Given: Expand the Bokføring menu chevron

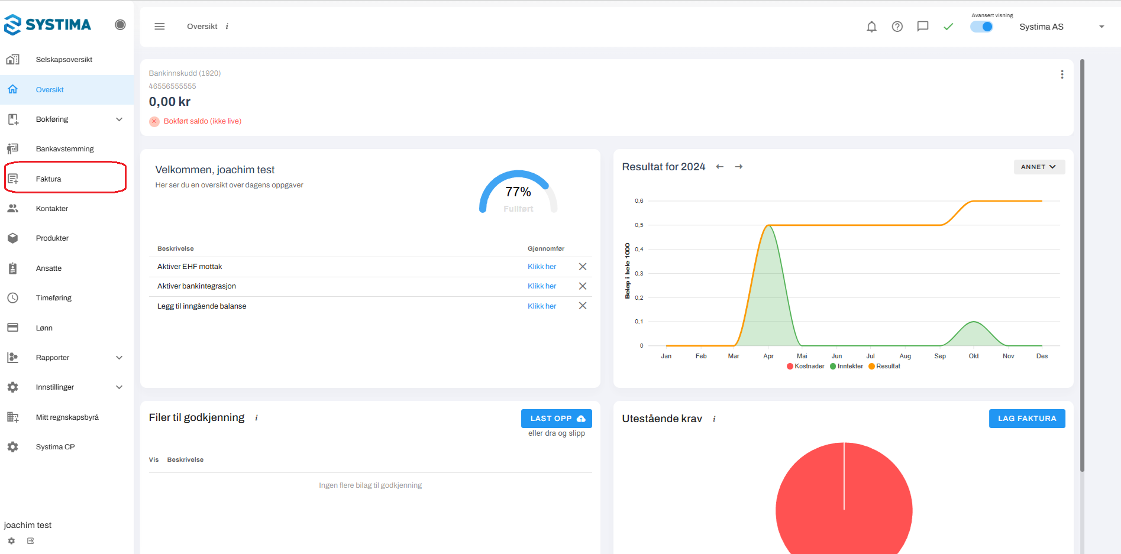Looking at the screenshot, I should click(119, 119).
